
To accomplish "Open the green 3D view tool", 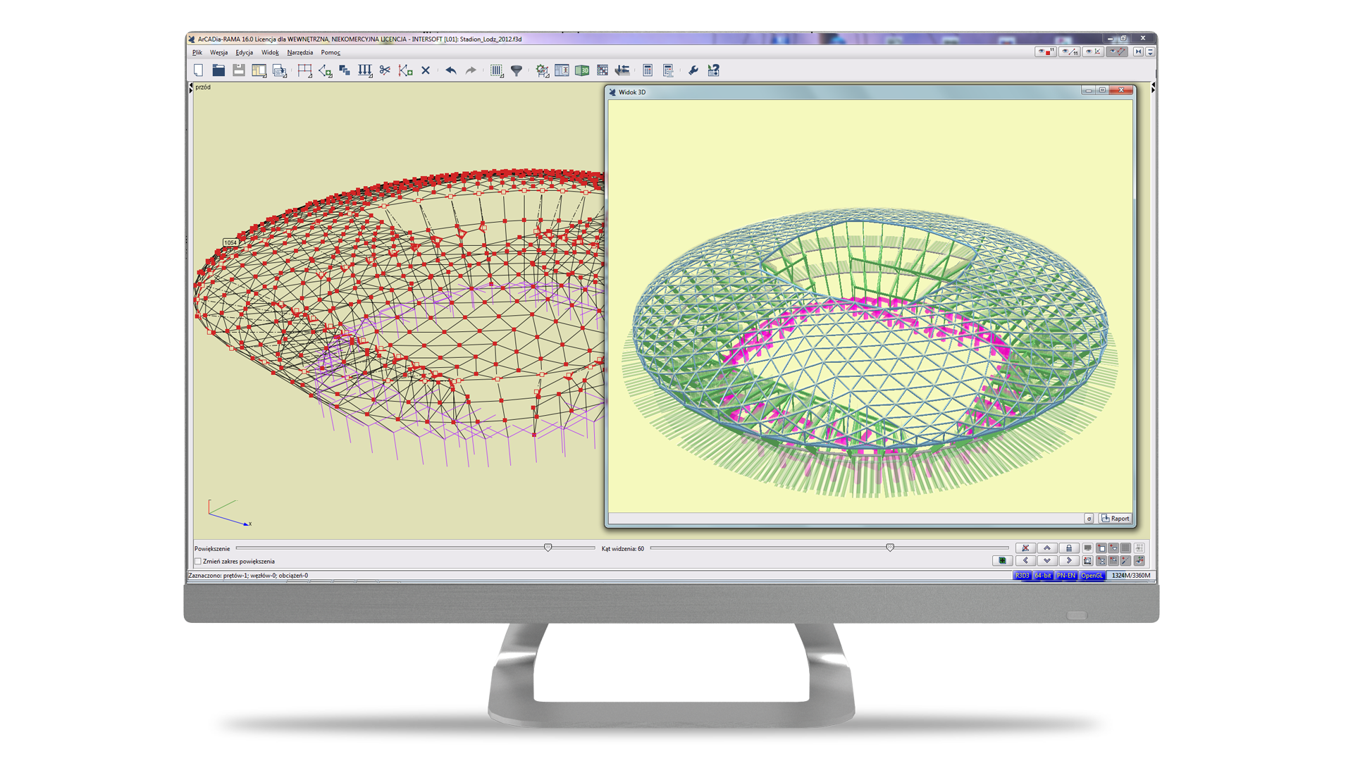I will [582, 70].
